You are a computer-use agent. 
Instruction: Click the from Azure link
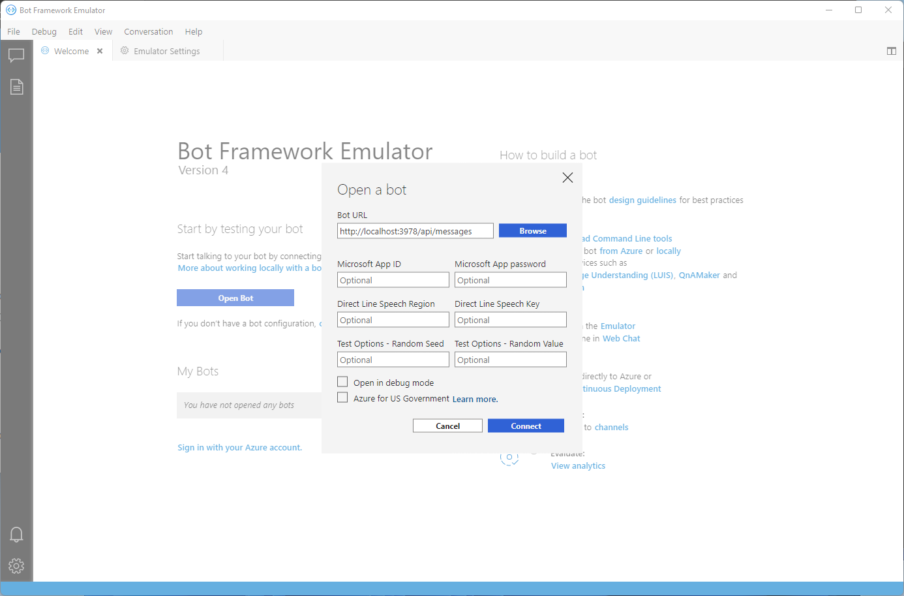(x=621, y=251)
